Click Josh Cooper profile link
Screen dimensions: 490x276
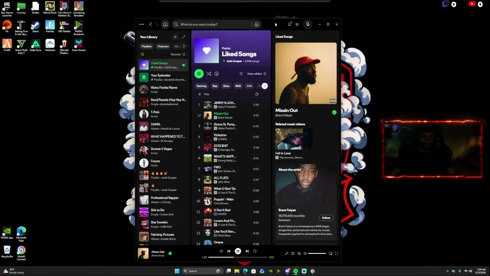coord(234,61)
